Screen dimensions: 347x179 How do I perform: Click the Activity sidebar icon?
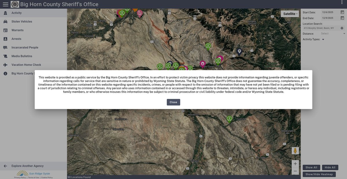point(5,13)
